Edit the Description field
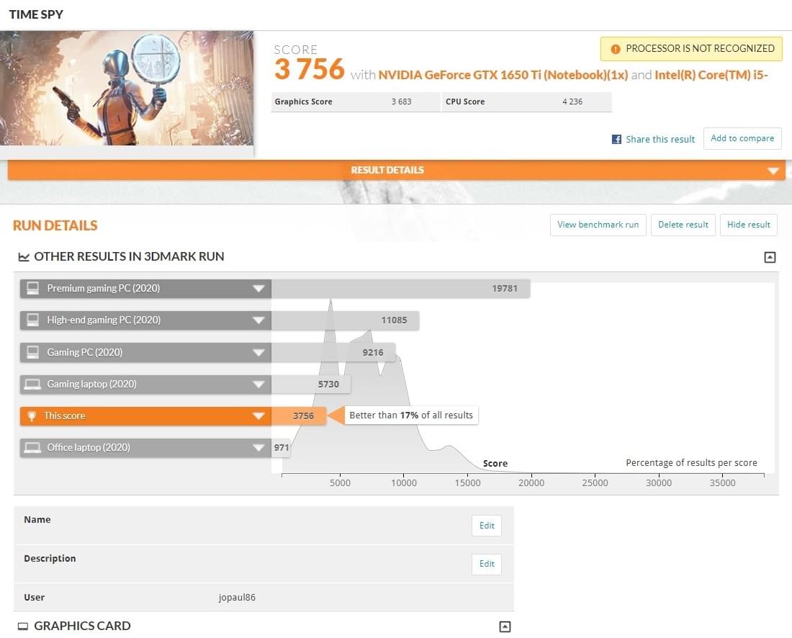792x638 pixels. (x=487, y=564)
